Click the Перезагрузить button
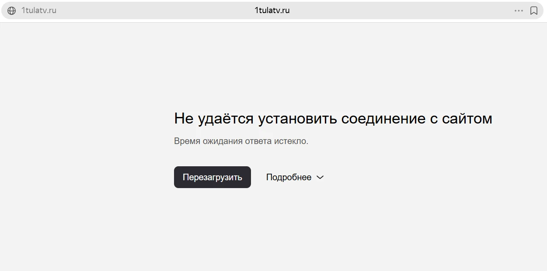The width and height of the screenshot is (547, 271). tap(213, 177)
